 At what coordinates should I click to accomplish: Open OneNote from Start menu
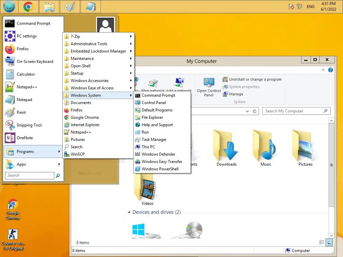coord(33,138)
